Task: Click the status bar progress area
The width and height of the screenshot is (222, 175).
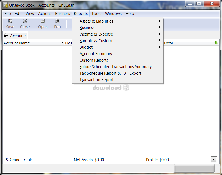Action: pos(194,168)
